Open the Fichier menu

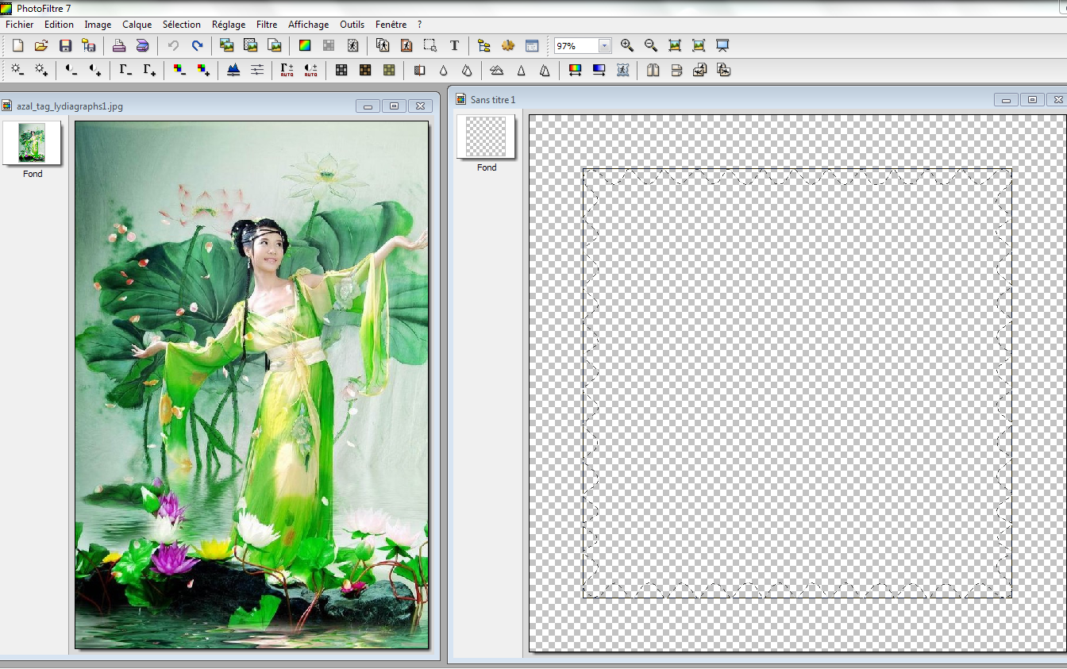coord(20,25)
